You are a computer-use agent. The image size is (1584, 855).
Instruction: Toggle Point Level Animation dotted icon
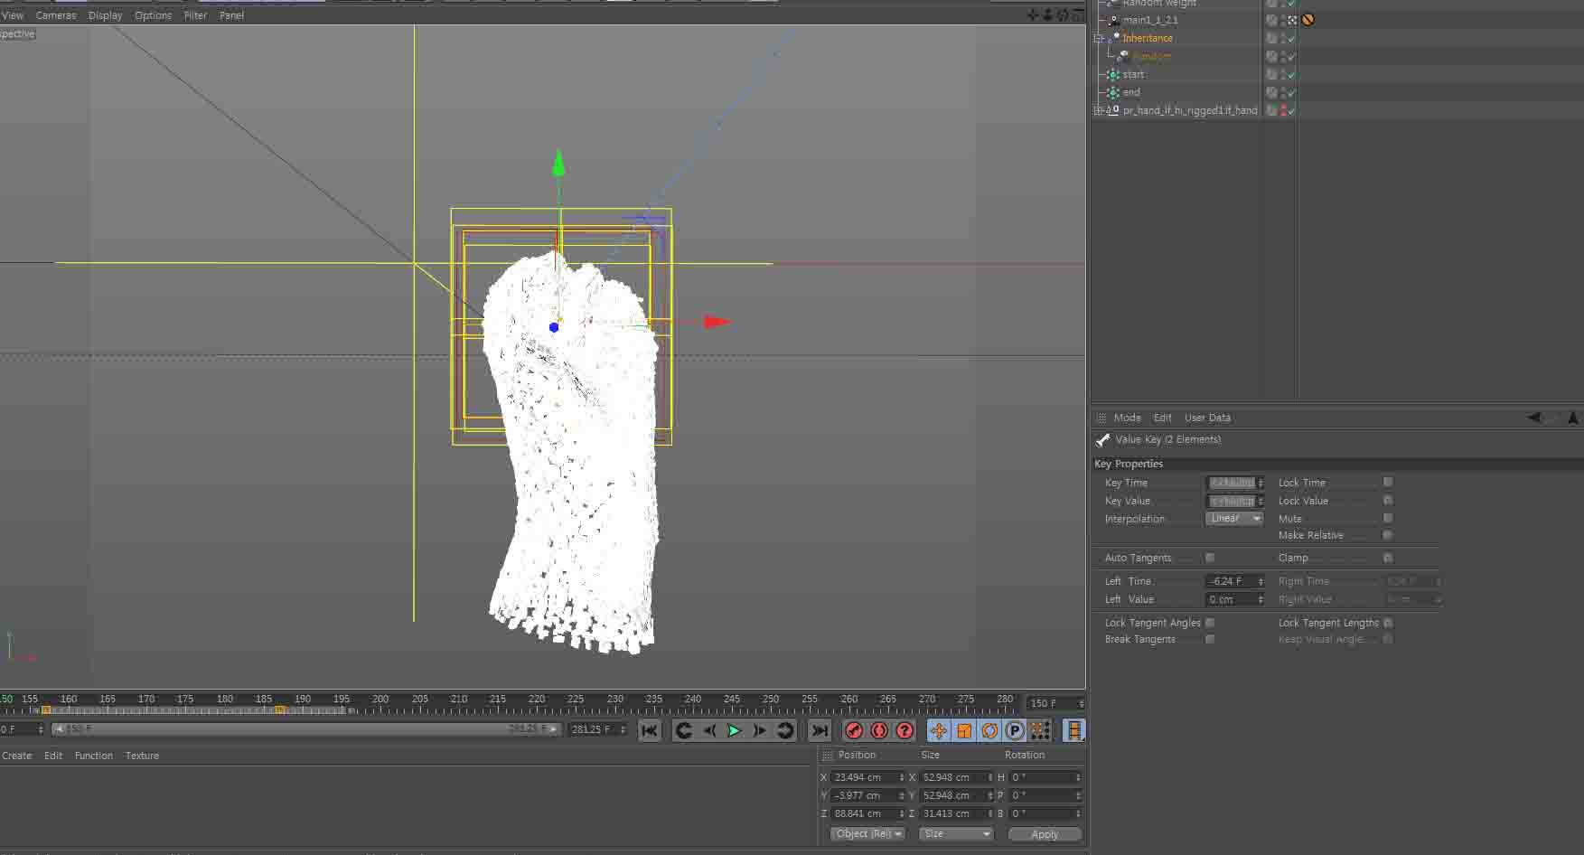pos(1040,730)
